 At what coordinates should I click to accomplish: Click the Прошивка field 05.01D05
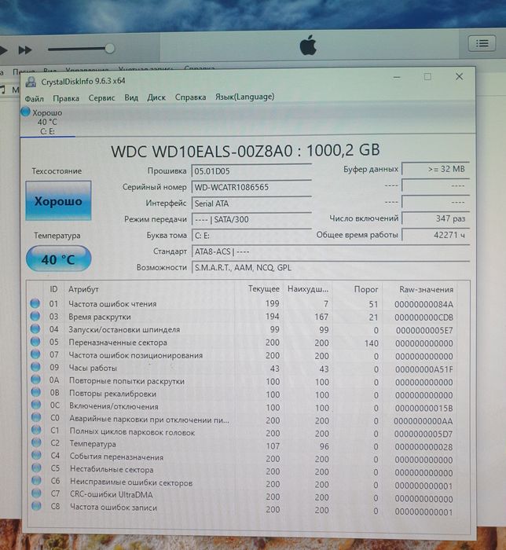tap(251, 171)
